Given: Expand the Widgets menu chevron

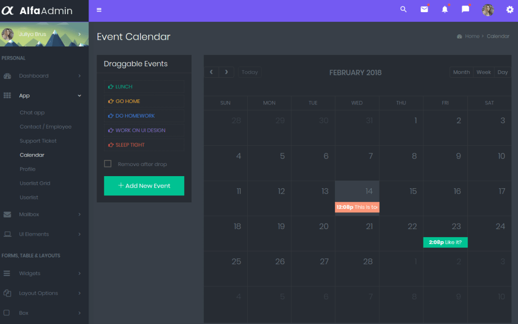Looking at the screenshot, I should point(79,273).
